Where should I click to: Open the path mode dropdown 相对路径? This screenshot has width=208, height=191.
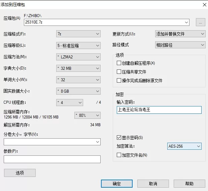point(180,45)
